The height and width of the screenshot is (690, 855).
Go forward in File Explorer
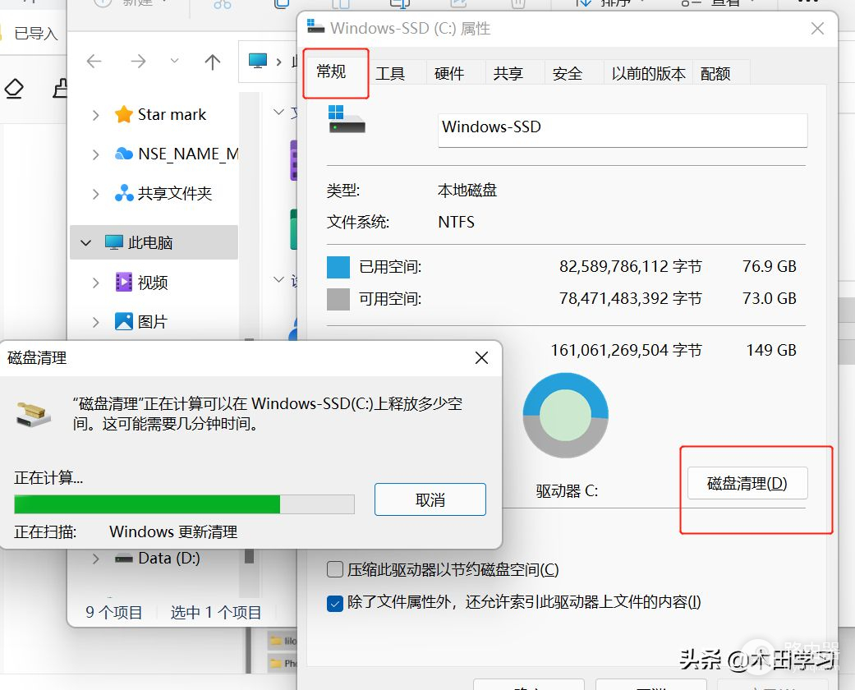pos(138,61)
